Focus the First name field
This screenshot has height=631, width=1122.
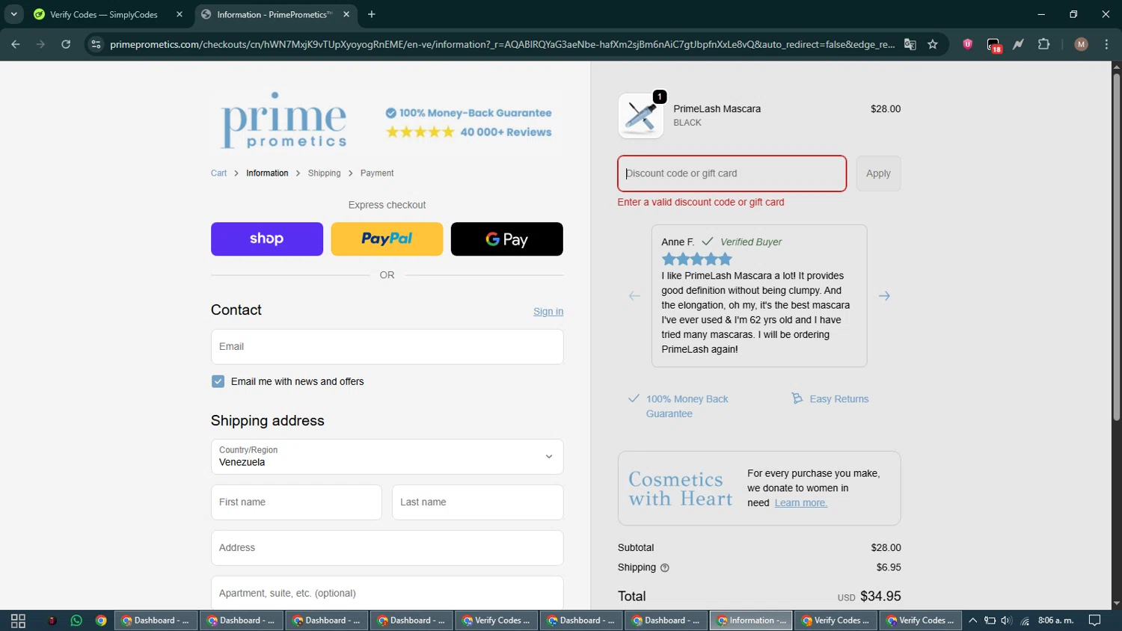tap(296, 502)
